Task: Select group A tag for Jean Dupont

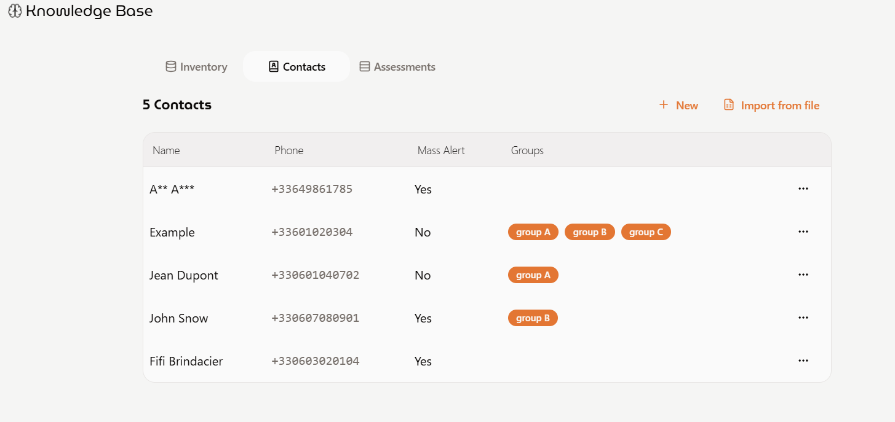Action: [x=533, y=275]
